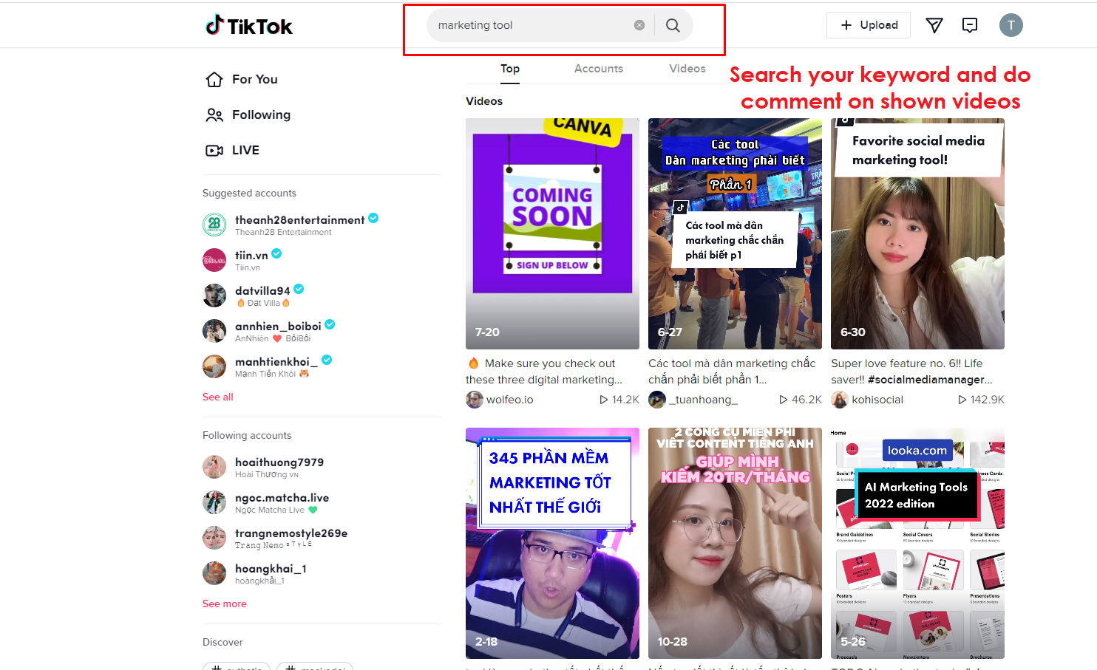This screenshot has width=1097, height=670.
Task: Click _tuanhoang_ author avatar
Action: coord(657,400)
